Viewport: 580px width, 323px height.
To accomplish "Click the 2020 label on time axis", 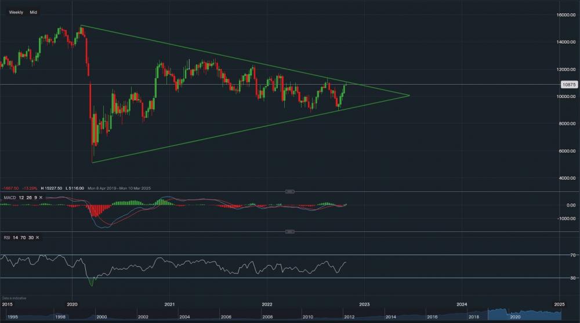I will [x=72, y=304].
